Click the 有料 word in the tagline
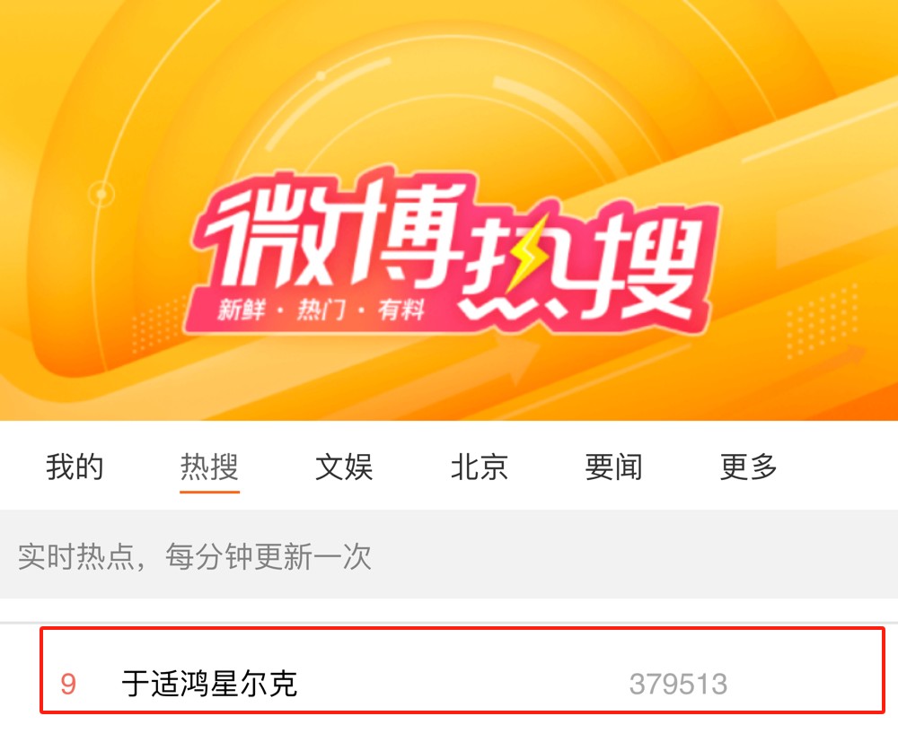 401,310
